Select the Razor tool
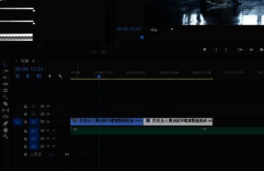The width and height of the screenshot is (264, 171). tap(6, 104)
